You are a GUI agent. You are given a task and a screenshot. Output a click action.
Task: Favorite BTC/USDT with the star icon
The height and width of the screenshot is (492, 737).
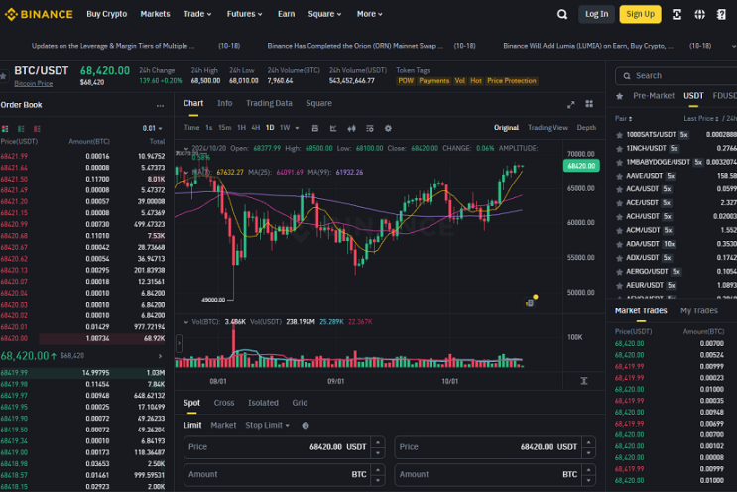[3, 76]
